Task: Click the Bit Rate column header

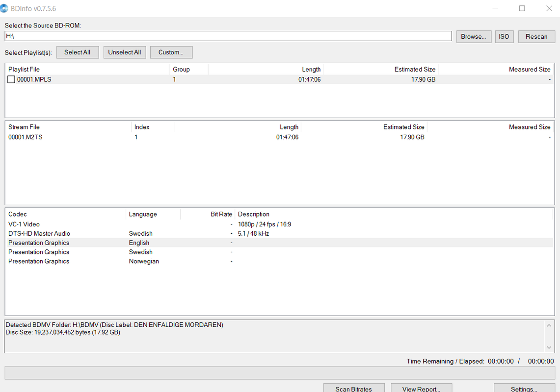Action: click(208, 214)
